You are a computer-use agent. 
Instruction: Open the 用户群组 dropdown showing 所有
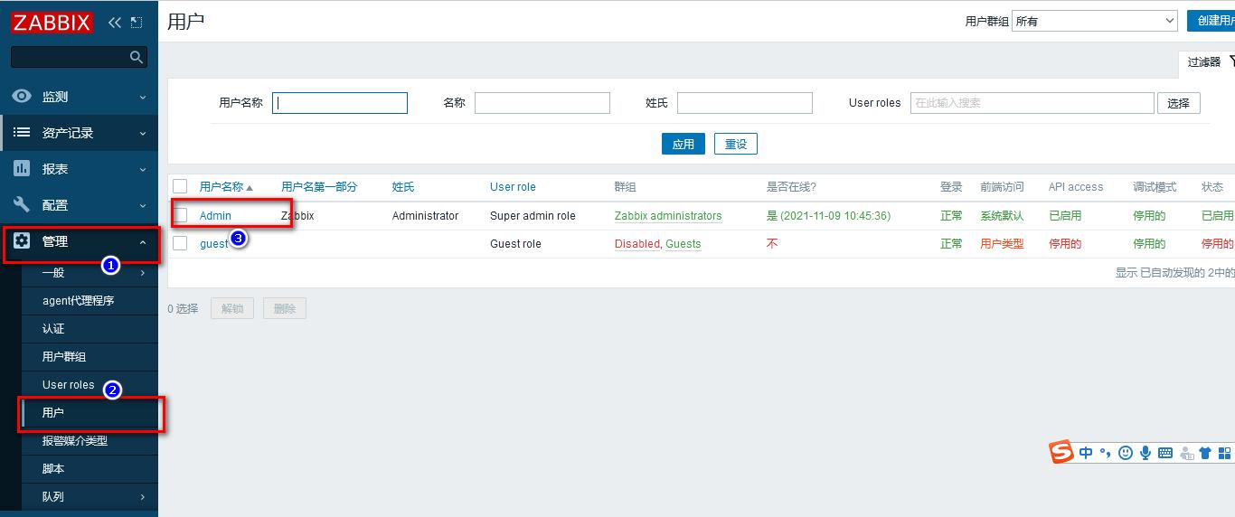pyautogui.click(x=1094, y=21)
